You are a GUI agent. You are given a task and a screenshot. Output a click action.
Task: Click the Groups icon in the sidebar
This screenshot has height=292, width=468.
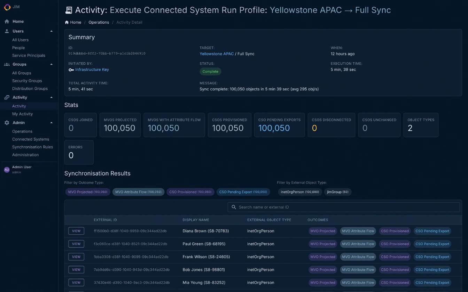click(7, 64)
